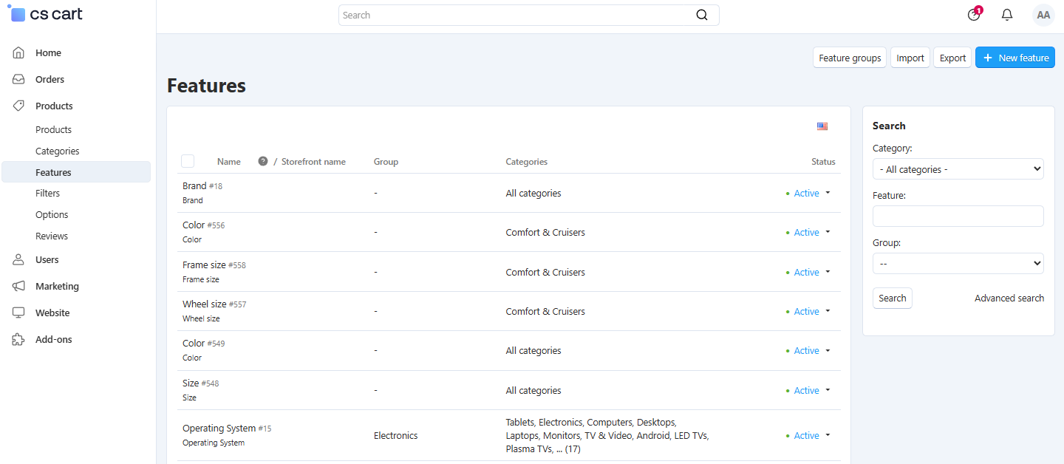Open status dropdown for Frame size #558

828,272
